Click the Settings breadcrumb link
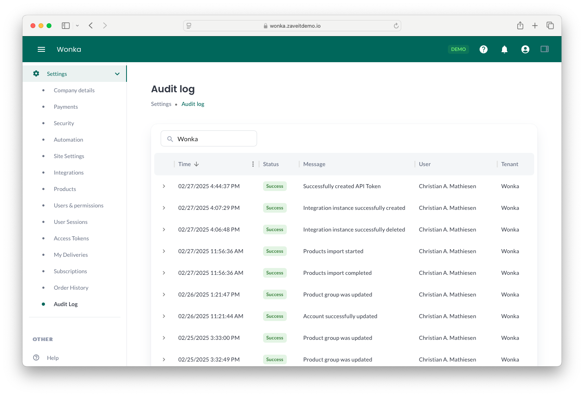 (161, 104)
